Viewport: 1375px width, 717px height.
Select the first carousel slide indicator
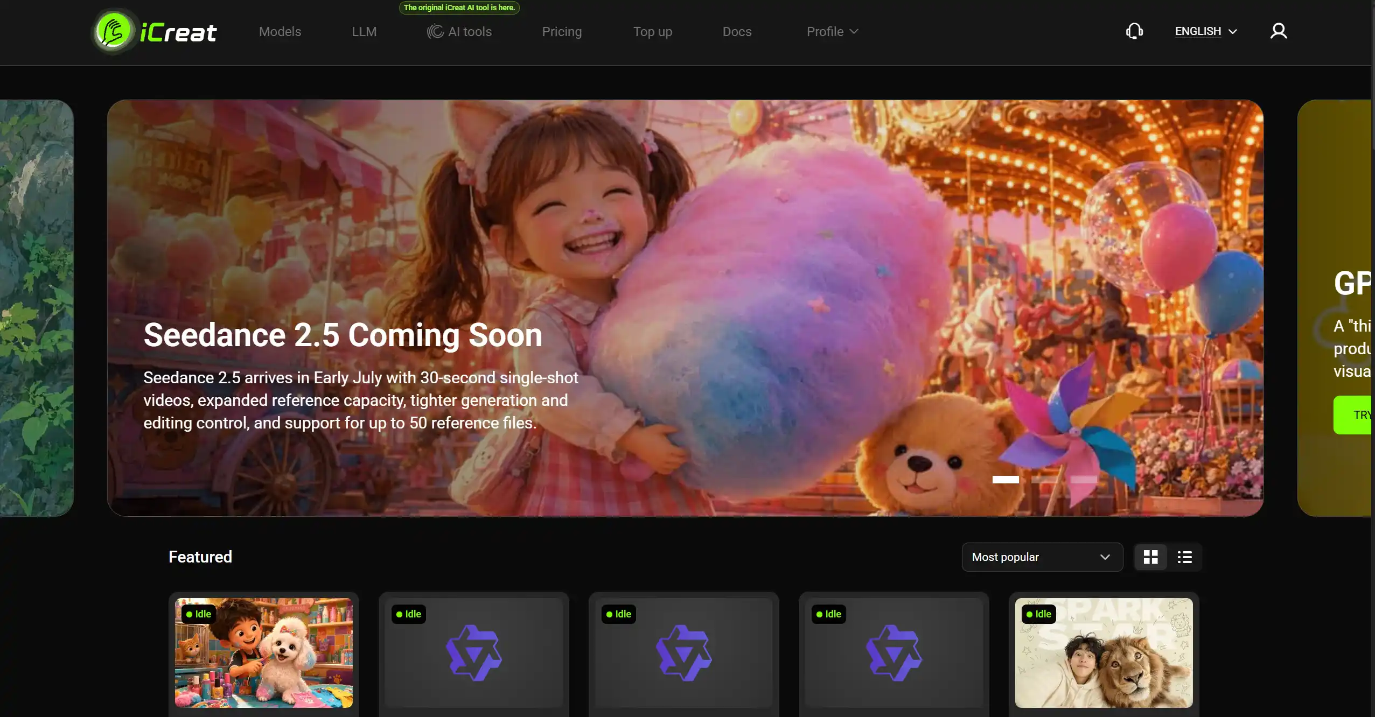click(1006, 480)
